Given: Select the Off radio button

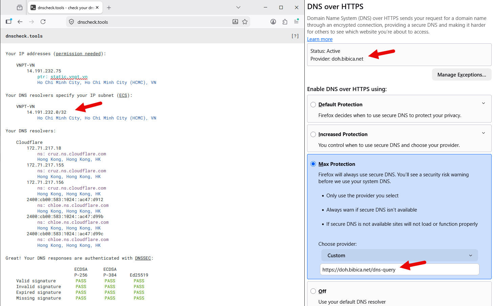Looking at the screenshot, I should pyautogui.click(x=313, y=291).
